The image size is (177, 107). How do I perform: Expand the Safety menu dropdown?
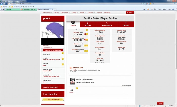coord(165,9)
